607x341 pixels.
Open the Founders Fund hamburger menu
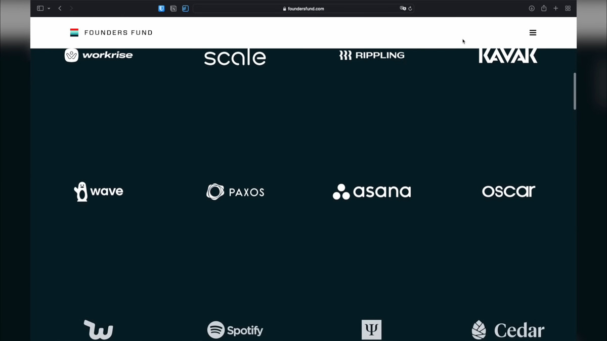(x=533, y=32)
